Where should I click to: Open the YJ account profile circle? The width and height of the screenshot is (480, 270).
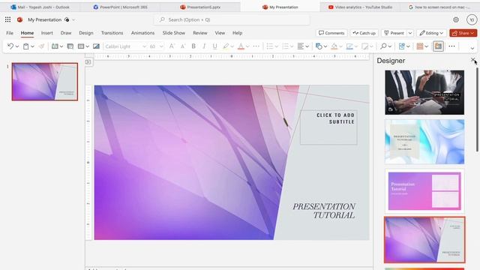click(x=472, y=19)
